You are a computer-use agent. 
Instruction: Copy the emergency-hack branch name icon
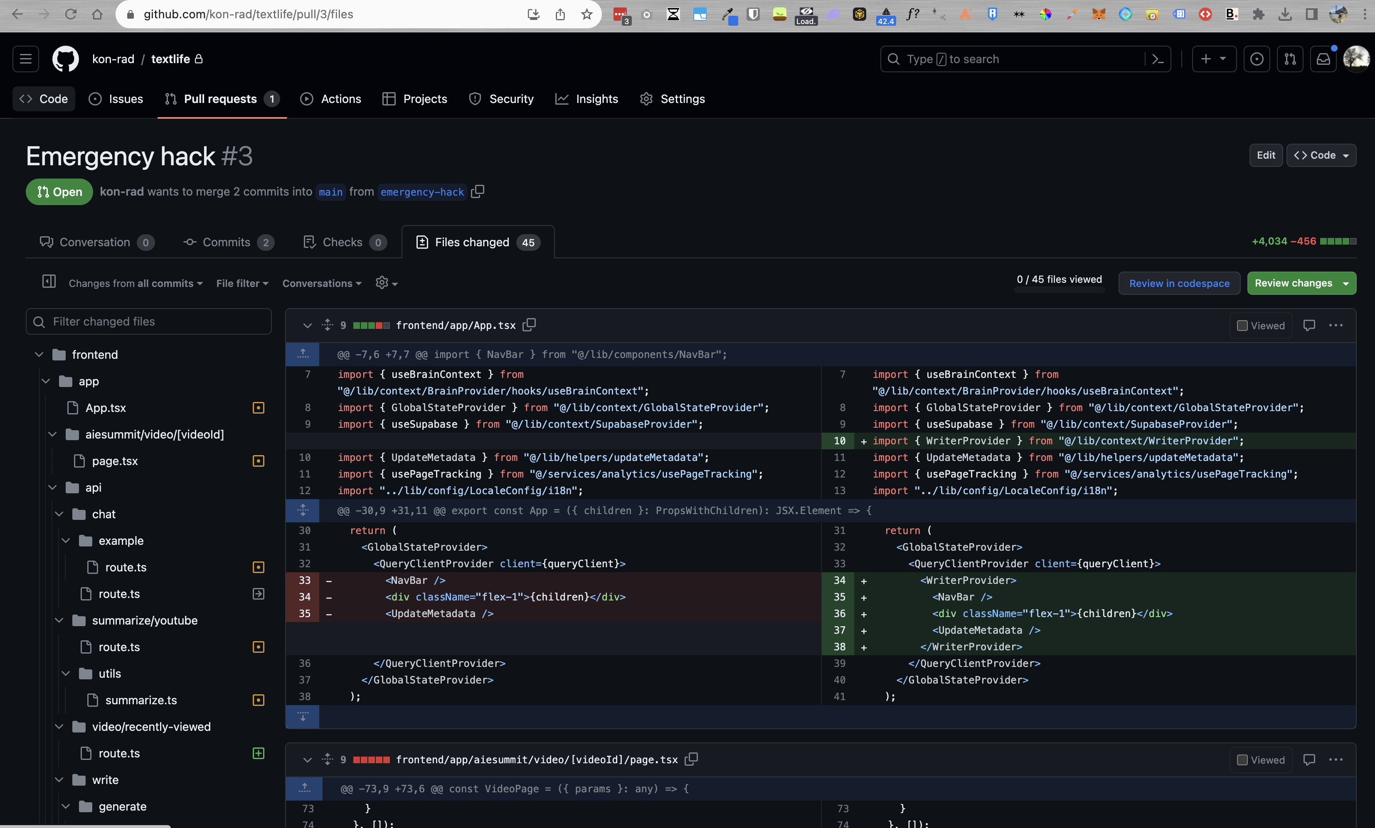pyautogui.click(x=478, y=191)
